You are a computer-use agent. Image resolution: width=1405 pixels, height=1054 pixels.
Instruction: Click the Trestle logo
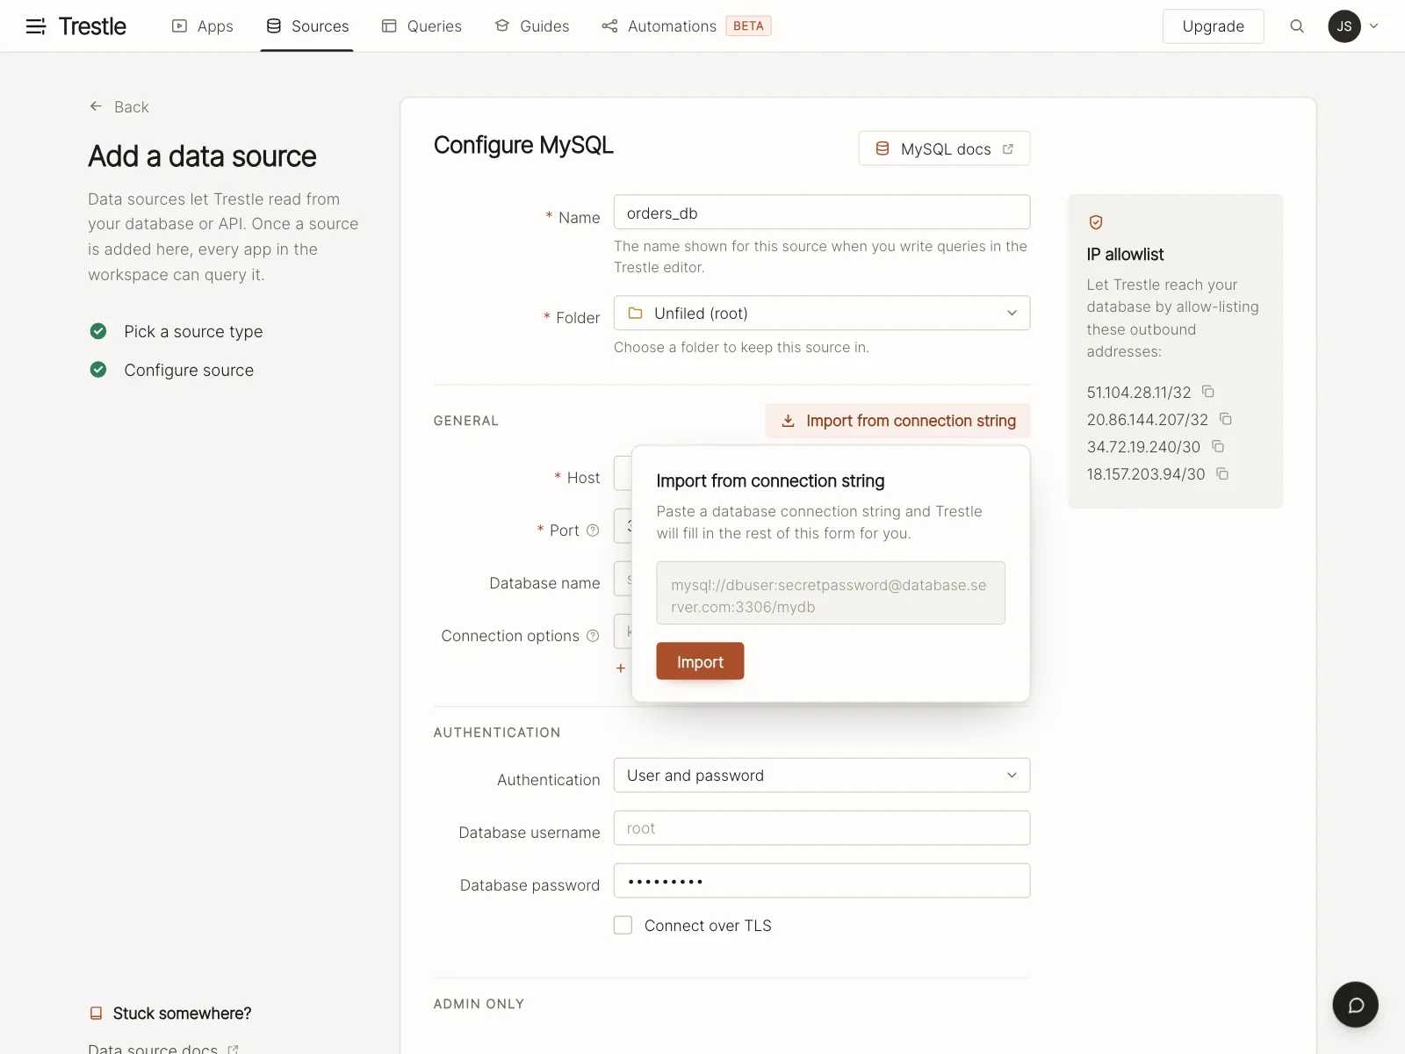click(92, 26)
